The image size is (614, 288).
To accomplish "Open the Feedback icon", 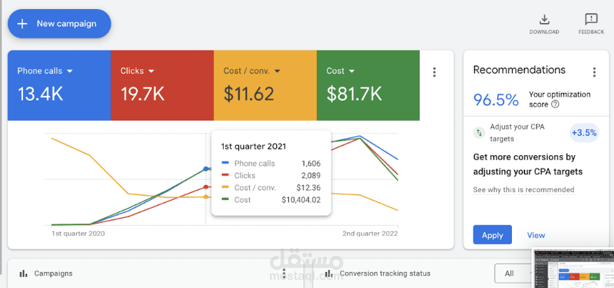I will point(591,19).
